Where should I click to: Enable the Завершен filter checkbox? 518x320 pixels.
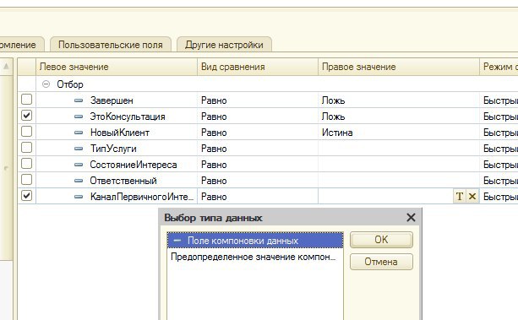point(26,100)
